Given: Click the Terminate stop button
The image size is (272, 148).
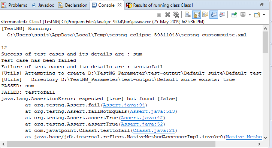Looking at the screenshot, I should [x=159, y=15].
